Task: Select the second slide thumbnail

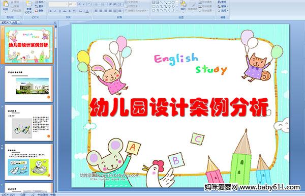Action: tap(28, 84)
